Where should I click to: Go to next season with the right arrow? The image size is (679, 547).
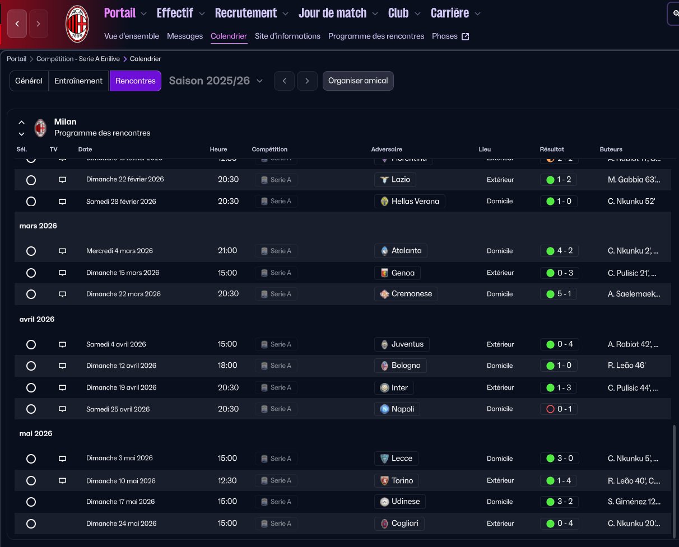[307, 81]
